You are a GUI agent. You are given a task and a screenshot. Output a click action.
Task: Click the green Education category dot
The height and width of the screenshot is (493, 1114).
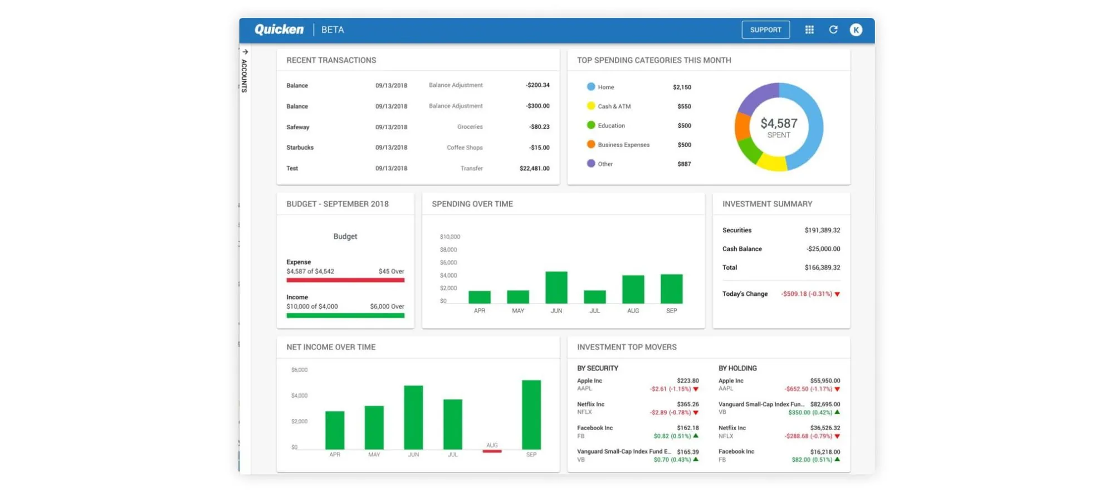point(590,125)
